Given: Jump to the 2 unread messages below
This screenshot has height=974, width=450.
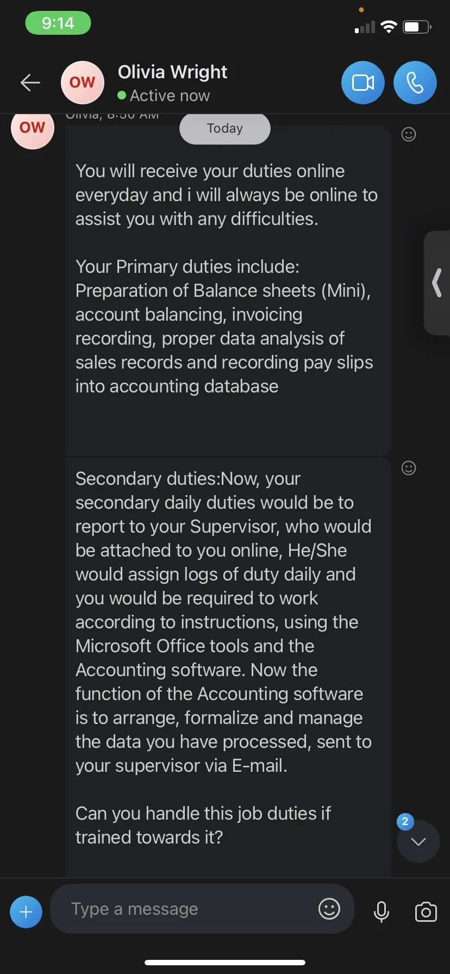Looking at the screenshot, I should click(418, 841).
